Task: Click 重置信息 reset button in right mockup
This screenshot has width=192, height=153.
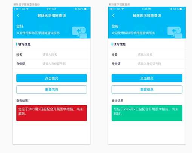Action: (147, 89)
